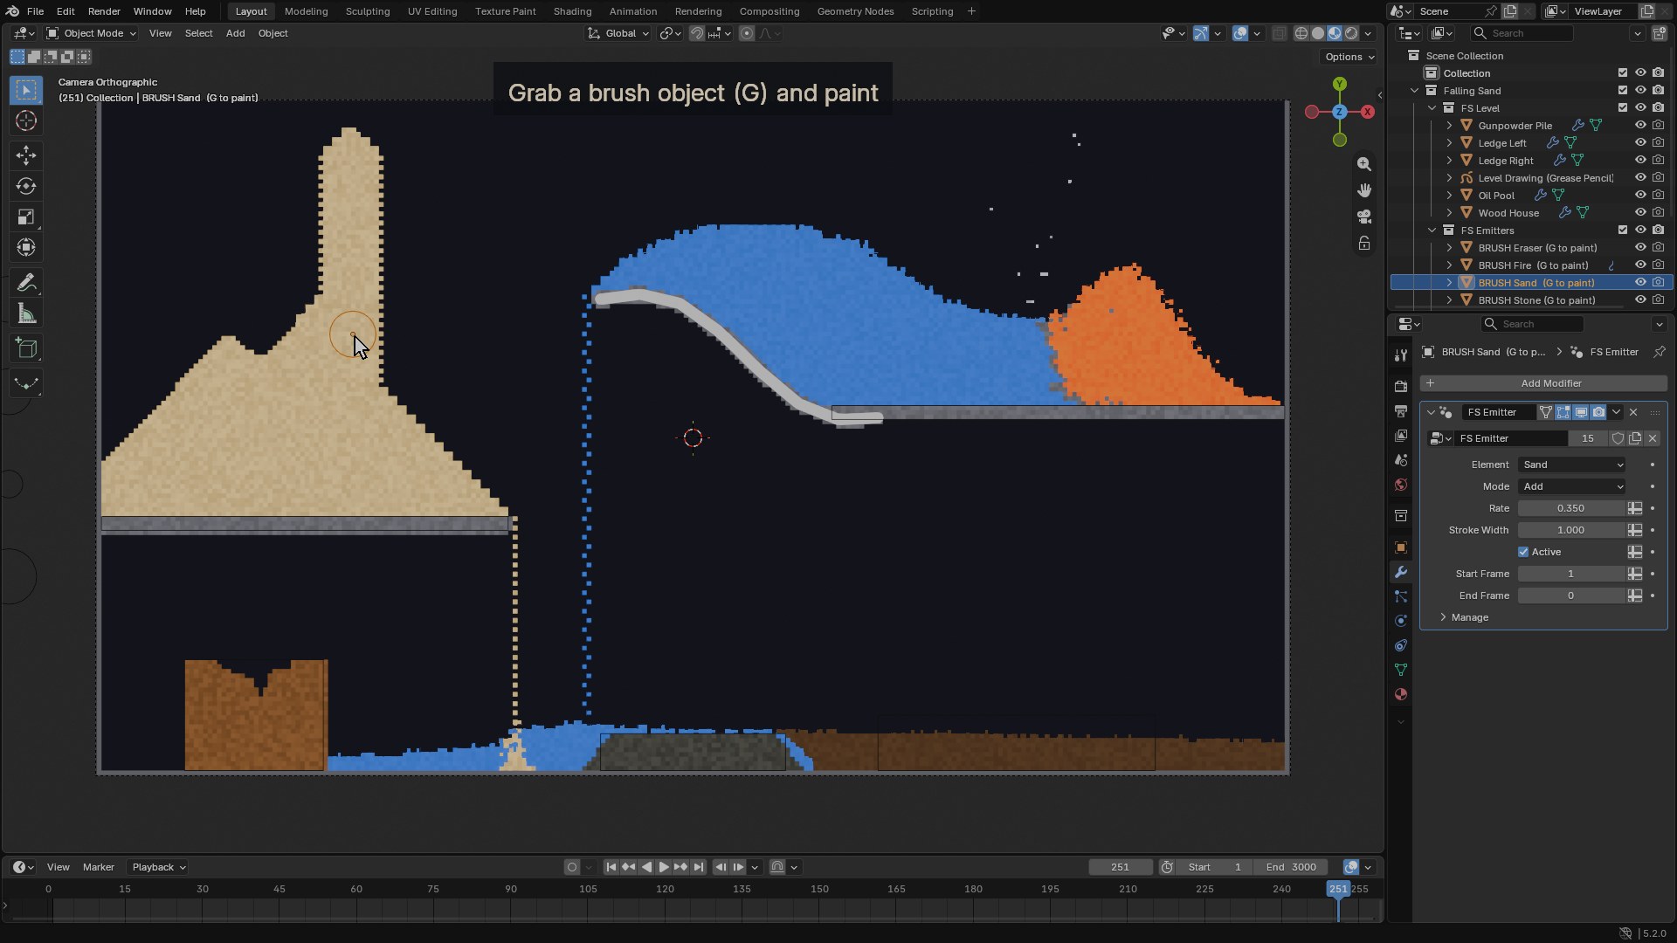Select the Scale tool

pos(26,217)
